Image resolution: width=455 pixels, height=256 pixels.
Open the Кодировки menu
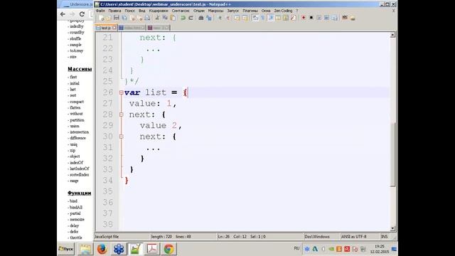[159, 11]
